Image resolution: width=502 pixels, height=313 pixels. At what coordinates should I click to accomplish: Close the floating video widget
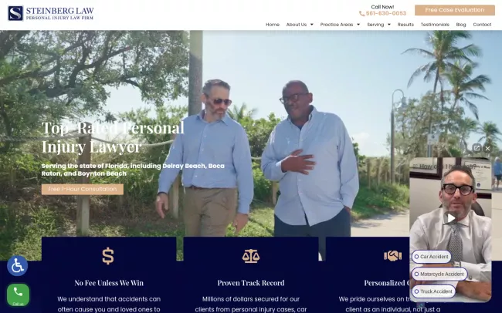[487, 148]
